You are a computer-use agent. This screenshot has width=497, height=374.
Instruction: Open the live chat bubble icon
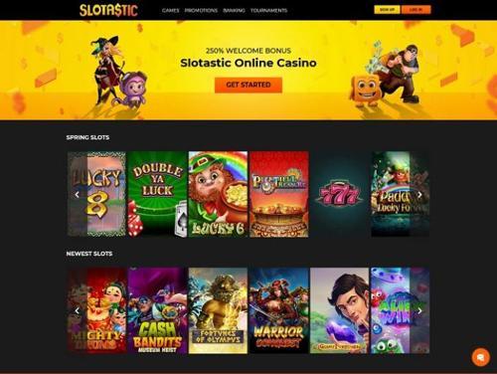480,357
